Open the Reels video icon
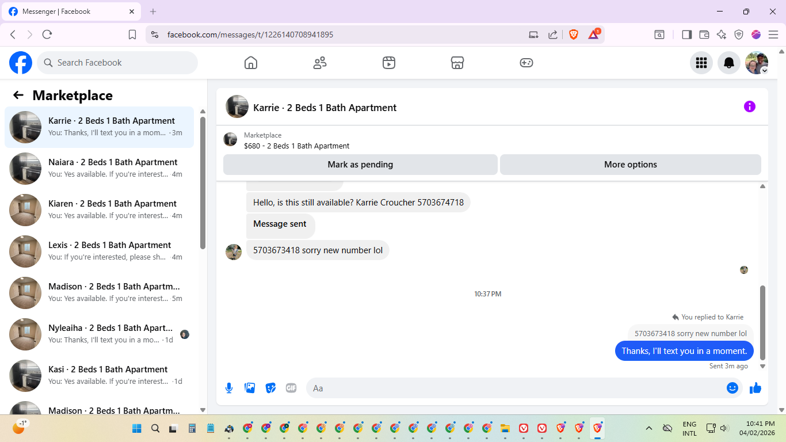The height and width of the screenshot is (442, 786). click(x=389, y=63)
